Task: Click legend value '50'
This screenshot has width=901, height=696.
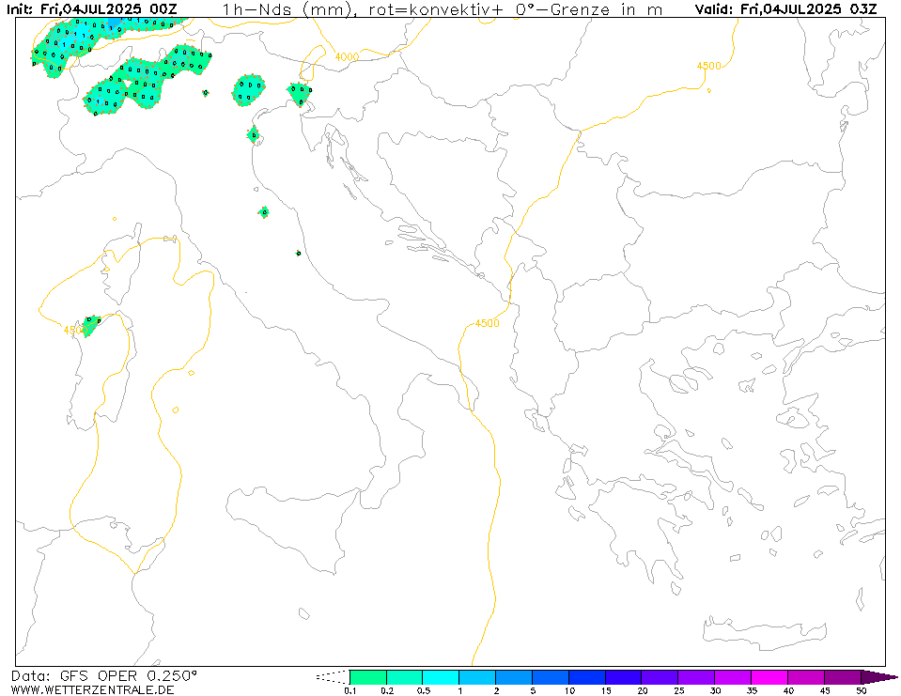Action: (861, 690)
